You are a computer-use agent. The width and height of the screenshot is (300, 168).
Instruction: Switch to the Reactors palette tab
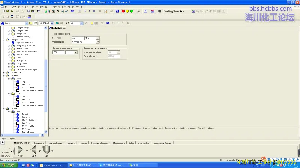click(83, 143)
